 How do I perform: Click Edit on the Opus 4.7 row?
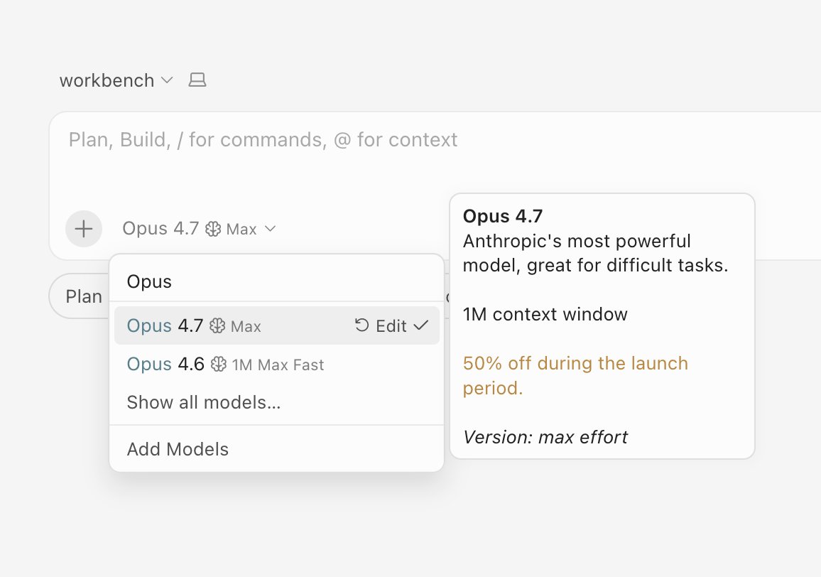coord(391,326)
